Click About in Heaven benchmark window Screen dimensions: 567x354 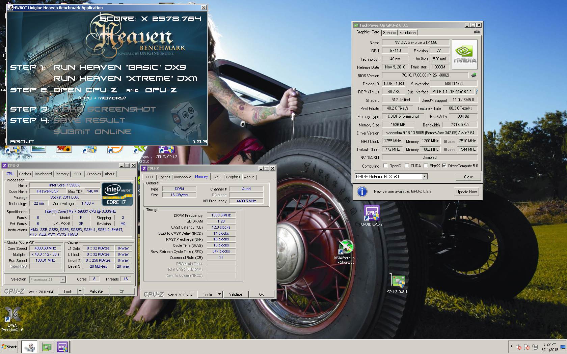tap(22, 142)
